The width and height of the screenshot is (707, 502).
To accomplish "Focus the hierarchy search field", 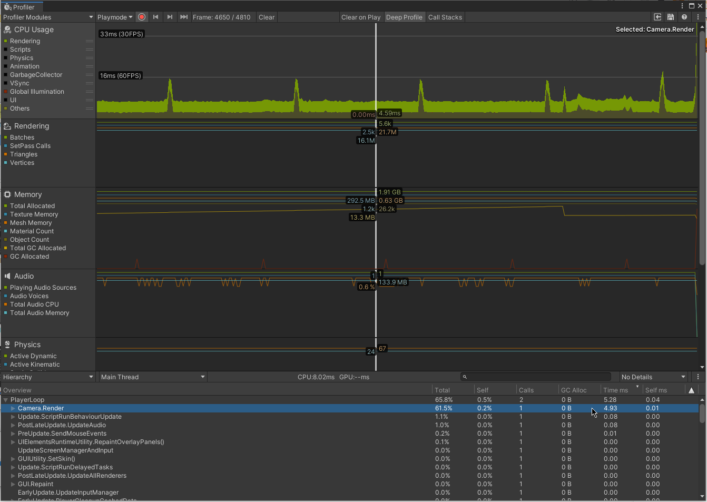I will pos(536,377).
